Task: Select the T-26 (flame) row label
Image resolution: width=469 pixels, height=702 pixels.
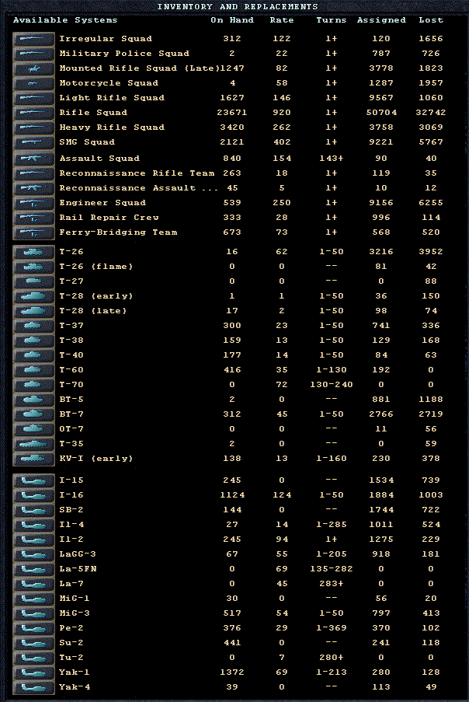Action: click(x=96, y=267)
